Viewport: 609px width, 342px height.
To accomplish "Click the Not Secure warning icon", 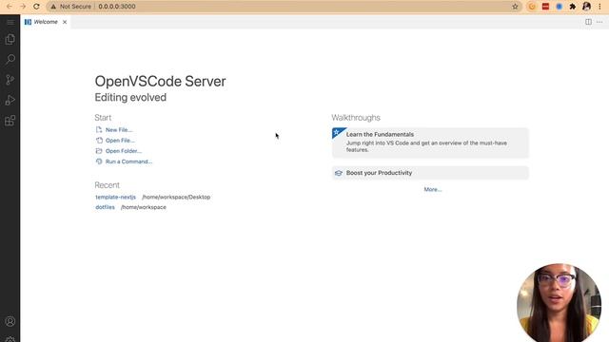I will [53, 7].
